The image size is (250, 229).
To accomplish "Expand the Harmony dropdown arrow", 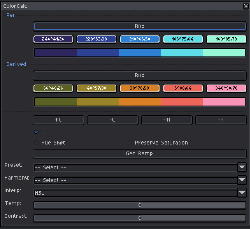I will 242,180.
